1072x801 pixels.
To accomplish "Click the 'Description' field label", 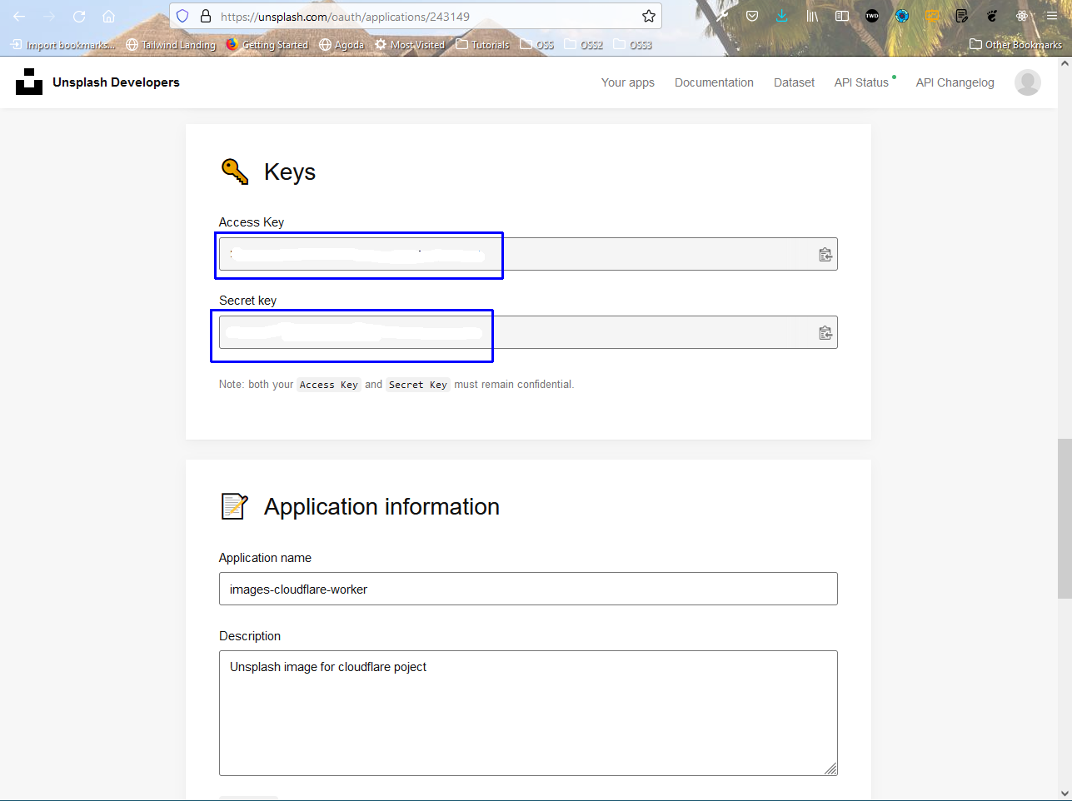I will [x=250, y=636].
